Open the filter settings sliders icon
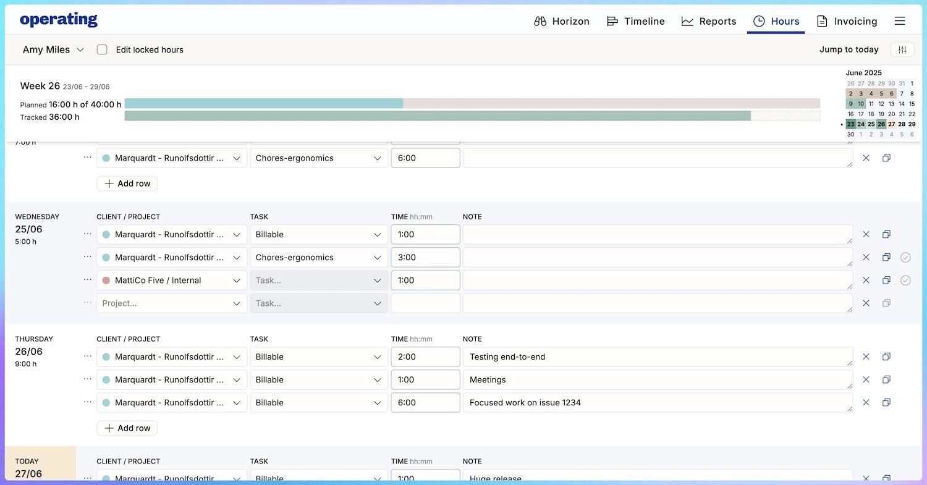This screenshot has height=485, width=927. click(x=902, y=49)
